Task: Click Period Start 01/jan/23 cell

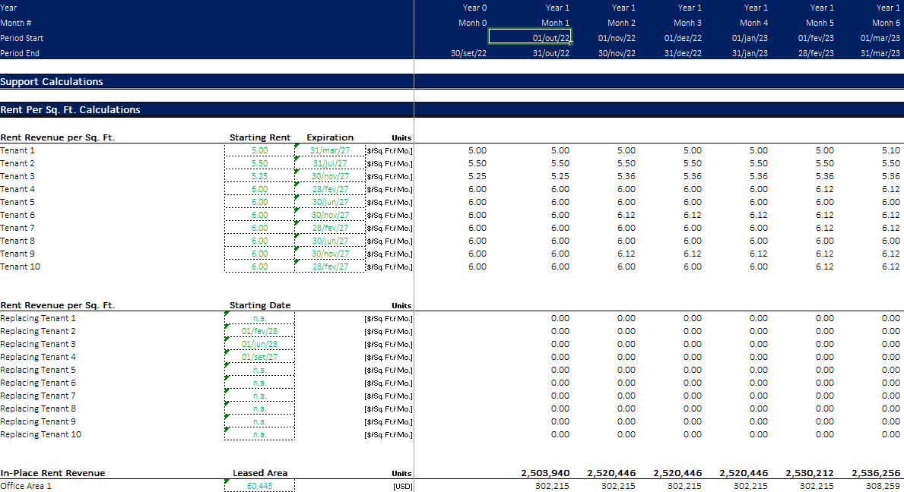Action: [x=750, y=38]
